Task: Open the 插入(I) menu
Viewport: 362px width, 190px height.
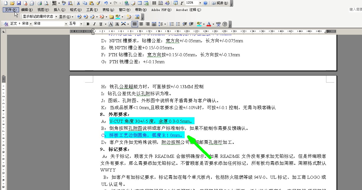Action: (59, 10)
